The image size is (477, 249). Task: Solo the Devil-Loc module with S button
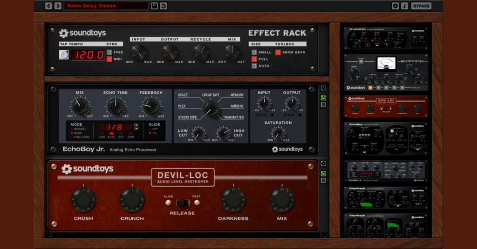(323, 180)
